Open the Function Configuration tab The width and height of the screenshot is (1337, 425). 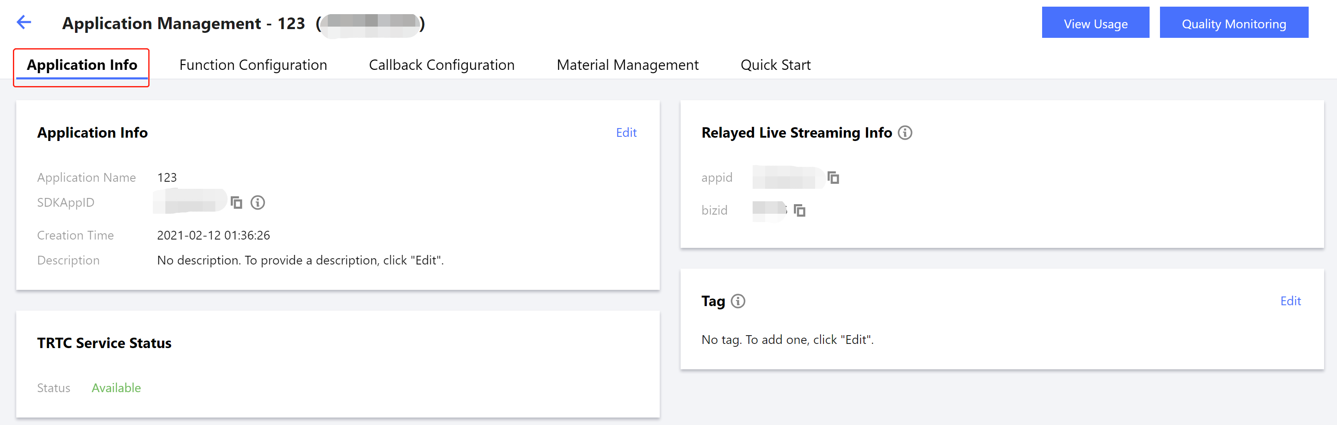tap(253, 65)
